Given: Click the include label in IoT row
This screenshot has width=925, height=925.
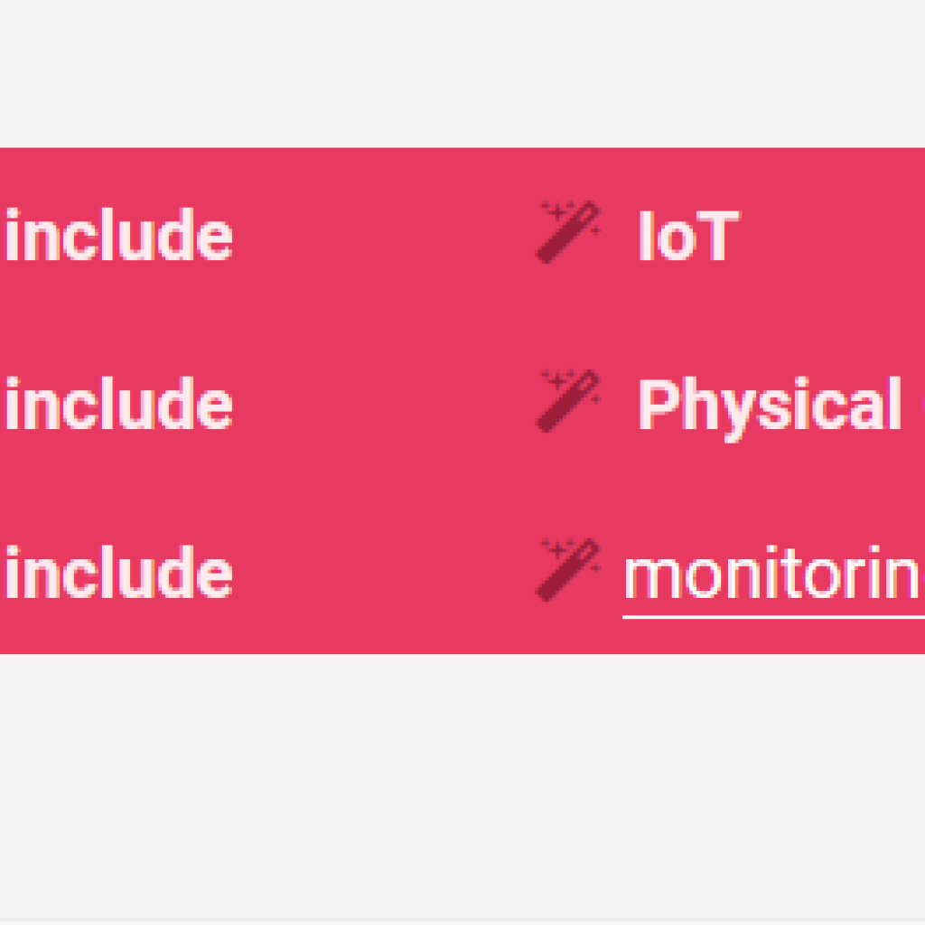Looking at the screenshot, I should tap(118, 234).
